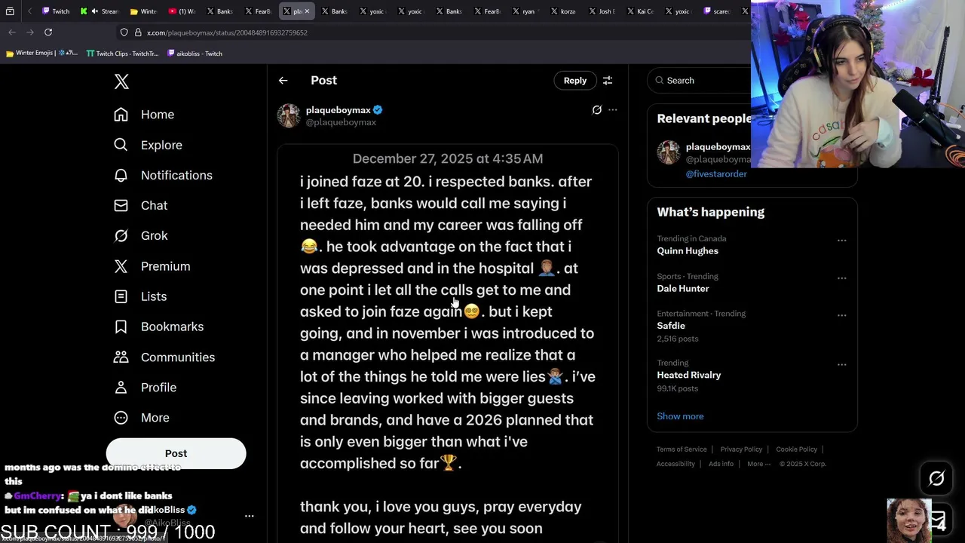Open the Heated Rivalry trend

pyautogui.click(x=689, y=375)
